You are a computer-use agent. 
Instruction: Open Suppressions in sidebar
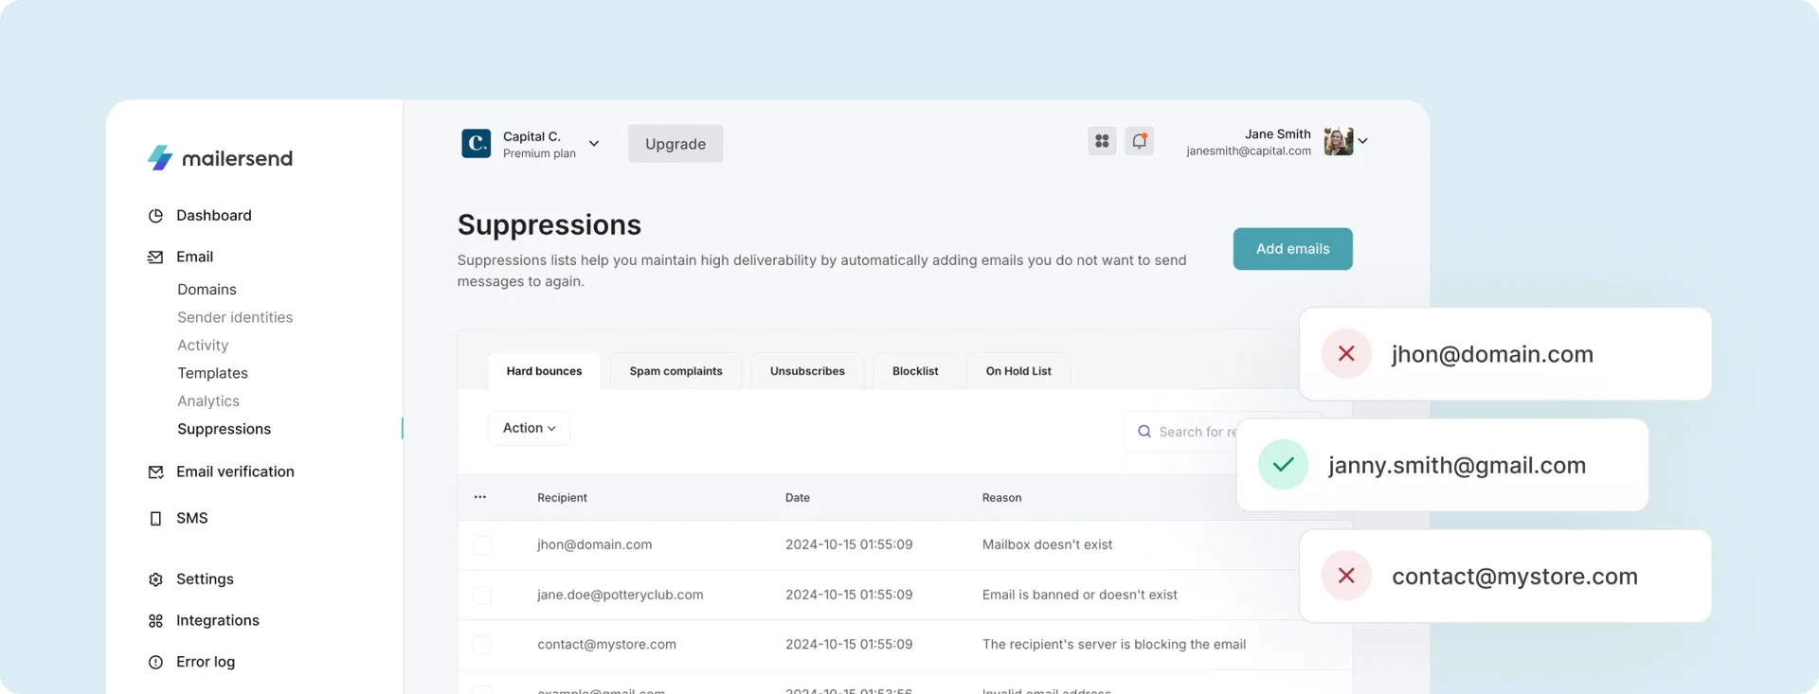(225, 429)
